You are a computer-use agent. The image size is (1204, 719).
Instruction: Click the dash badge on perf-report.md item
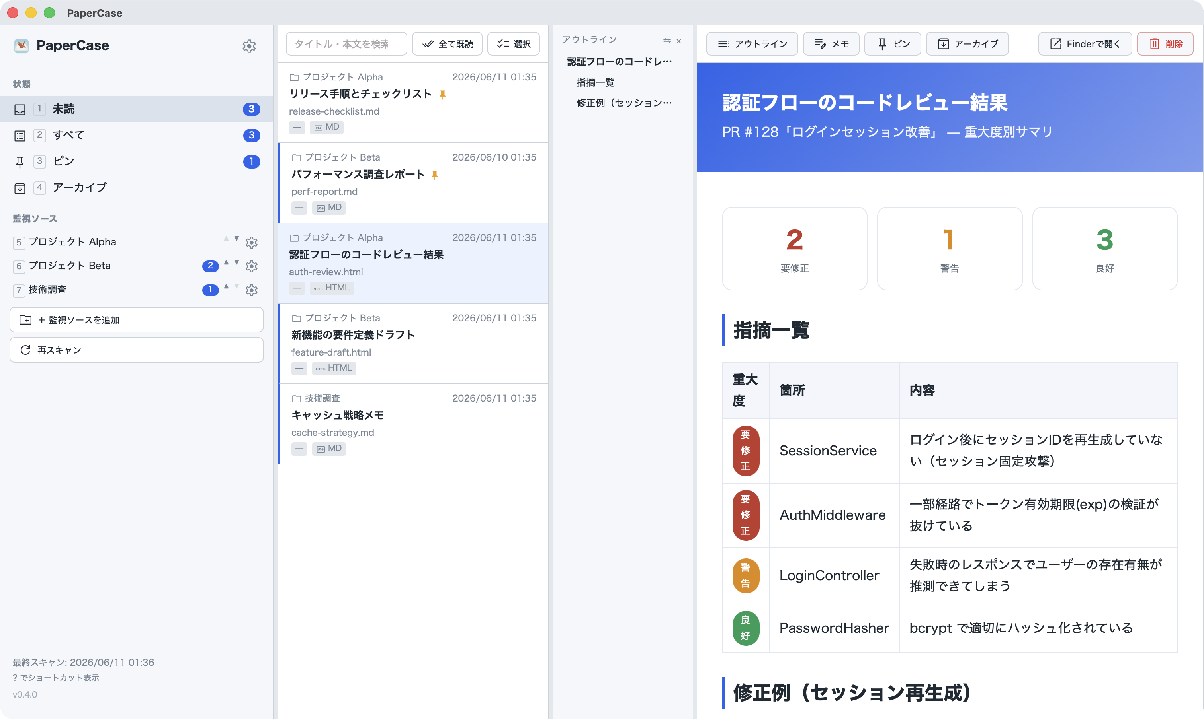pyautogui.click(x=299, y=207)
